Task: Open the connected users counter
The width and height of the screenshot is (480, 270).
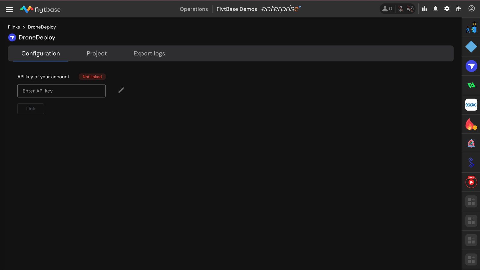Action: [x=387, y=9]
